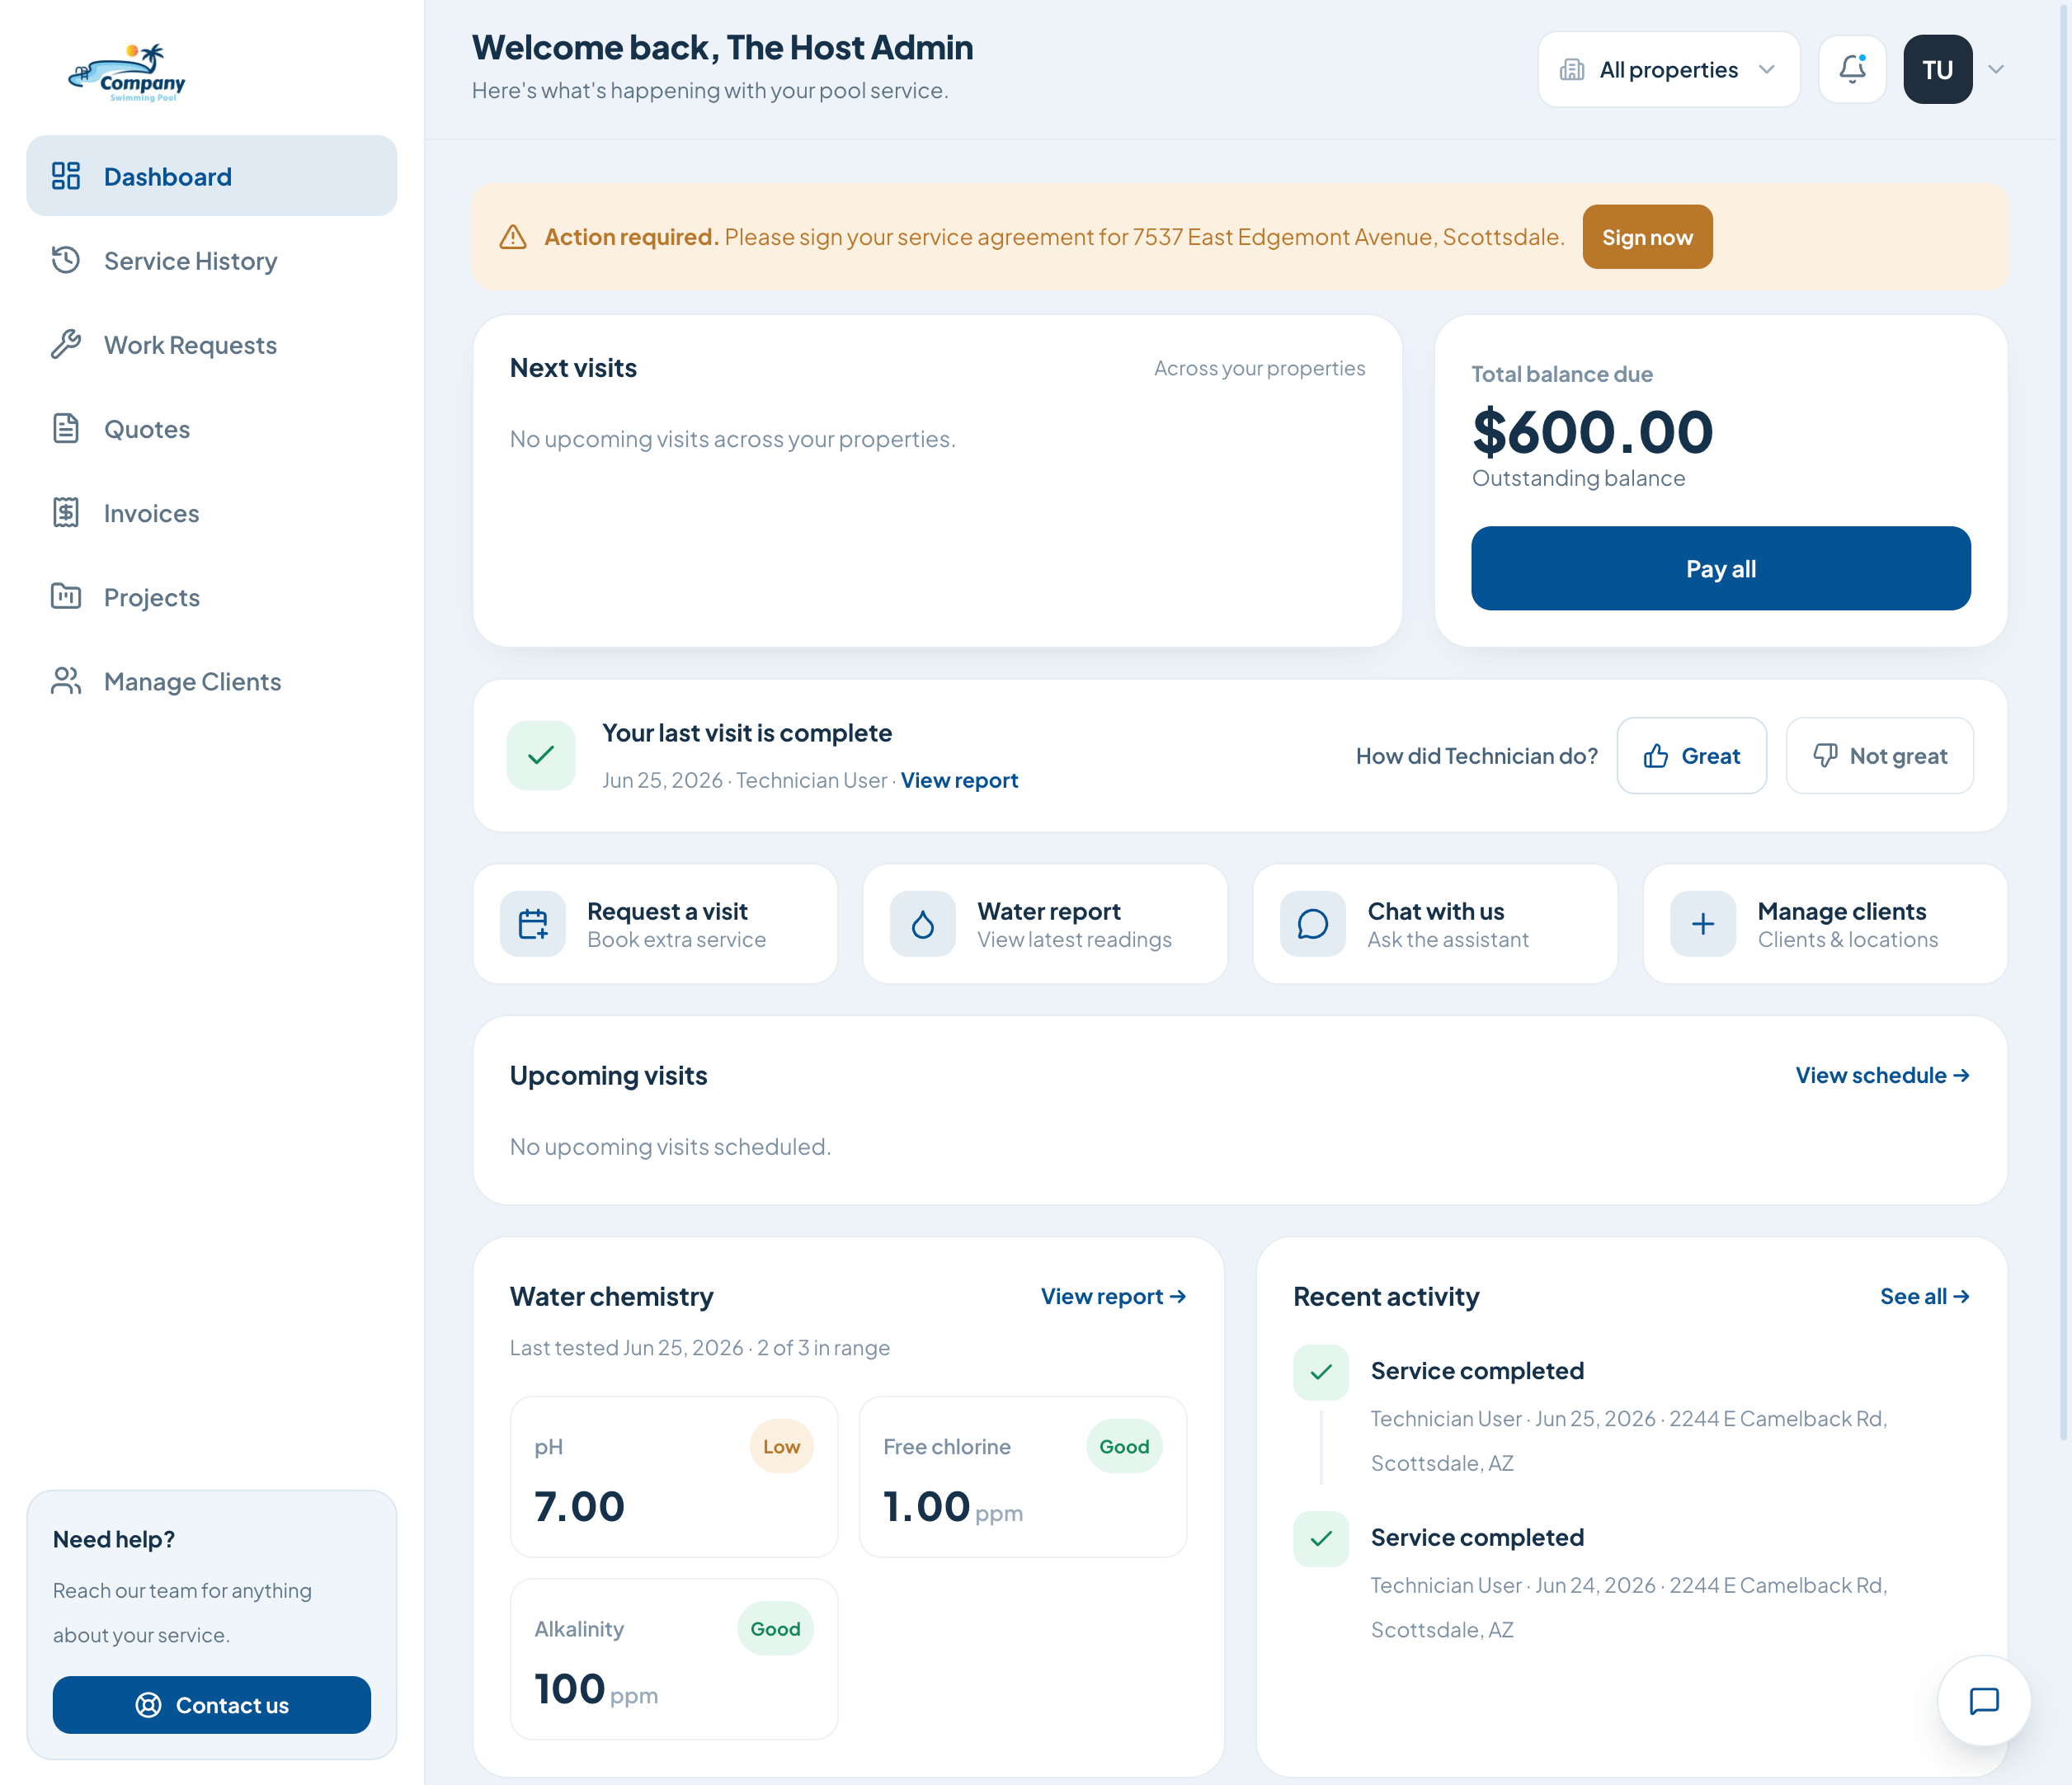Click the Good badge on Alkalinity
Screen dimensions: 2072x1785
click(775, 1628)
